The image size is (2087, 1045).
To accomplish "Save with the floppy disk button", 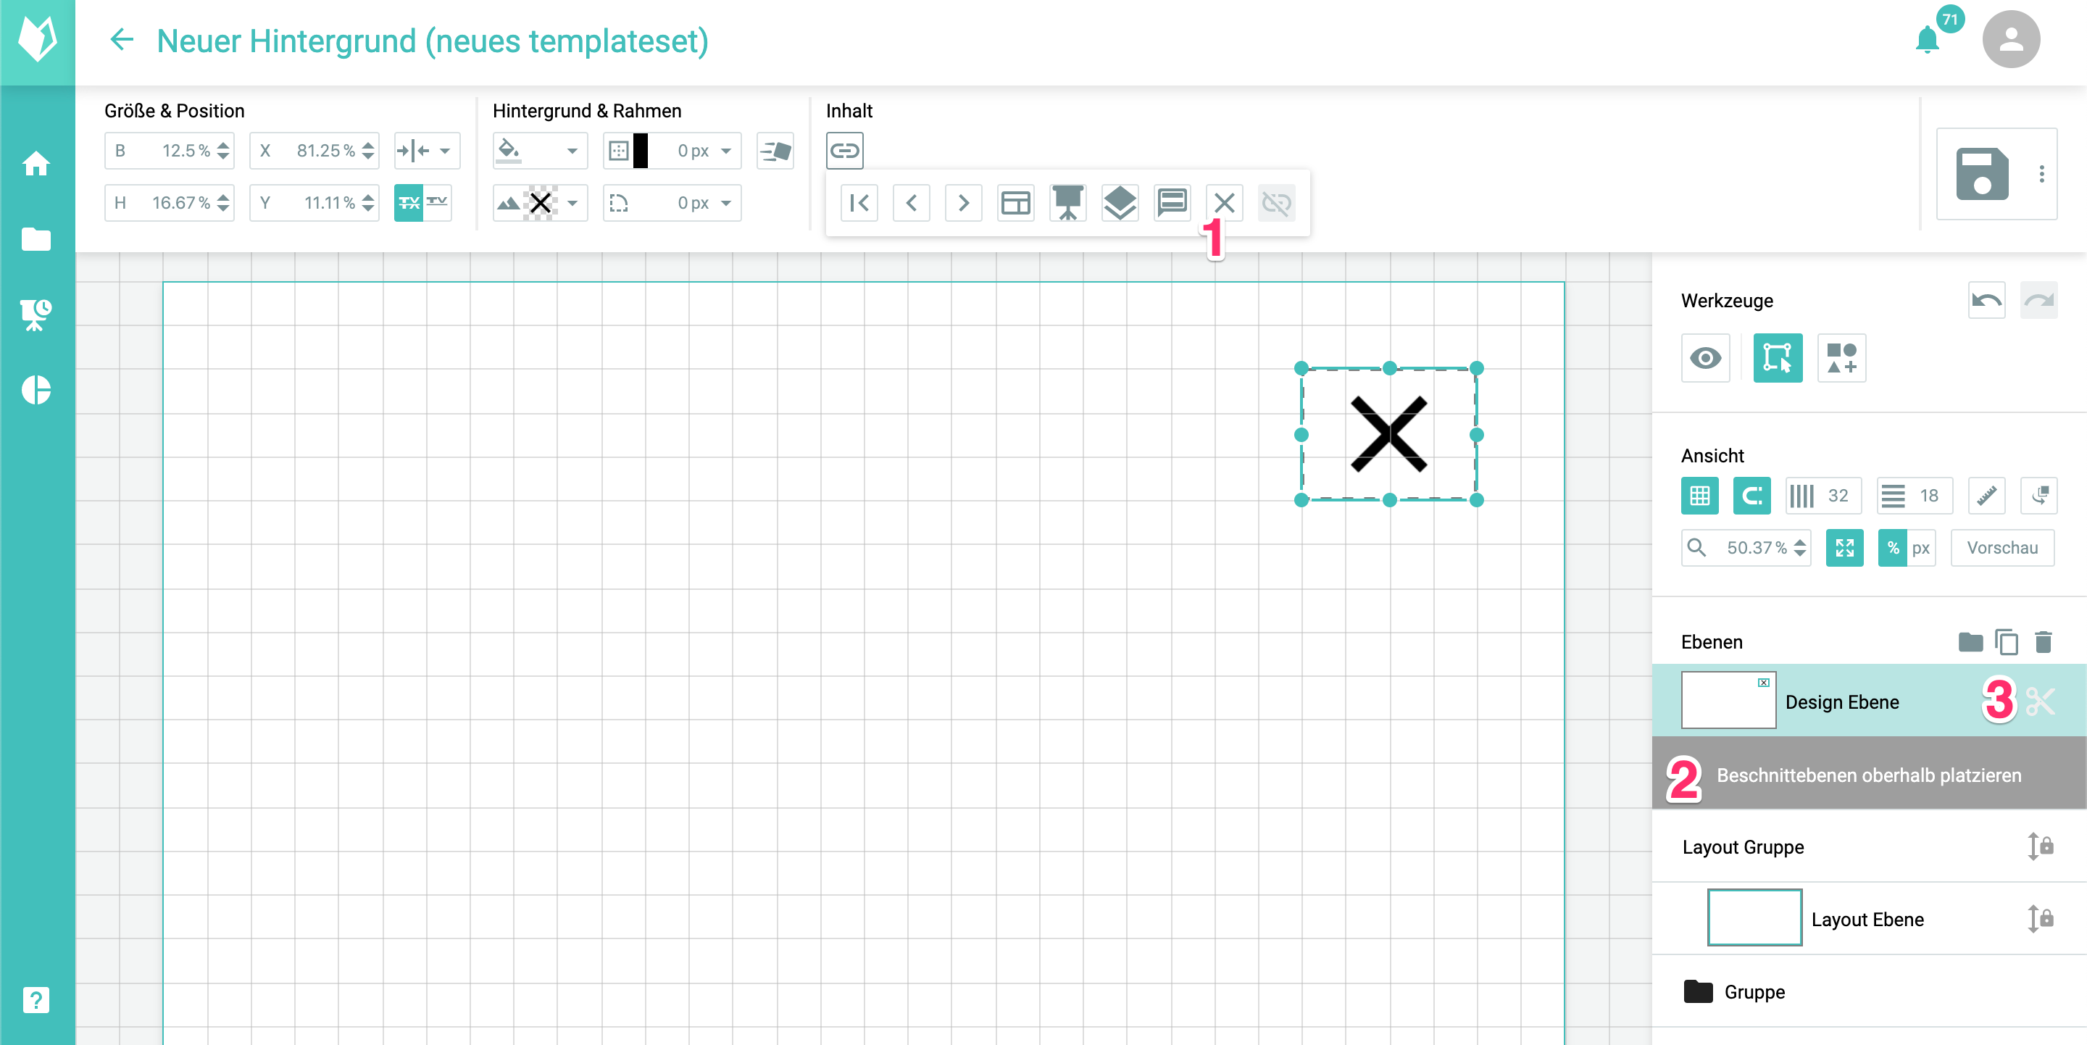I will (1982, 174).
